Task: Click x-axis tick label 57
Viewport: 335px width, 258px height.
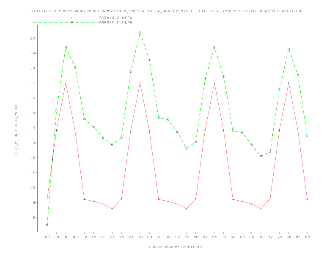Action: click(x=224, y=237)
